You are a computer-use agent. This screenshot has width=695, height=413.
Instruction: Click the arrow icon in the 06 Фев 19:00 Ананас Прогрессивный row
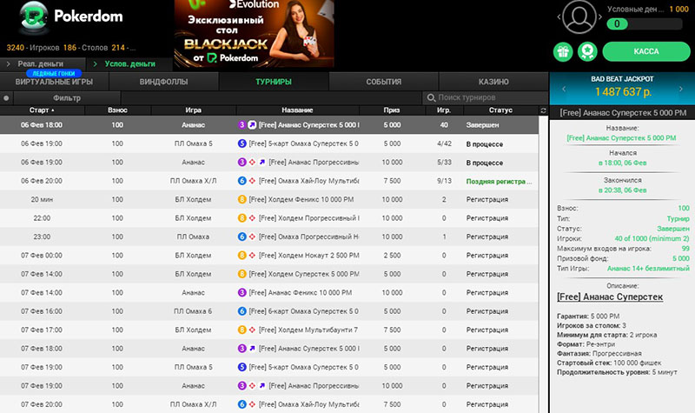262,163
